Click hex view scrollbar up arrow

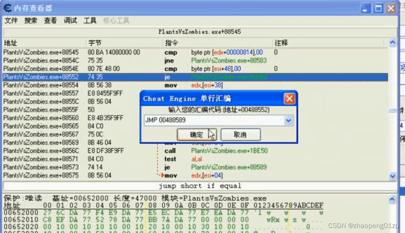coord(392,199)
